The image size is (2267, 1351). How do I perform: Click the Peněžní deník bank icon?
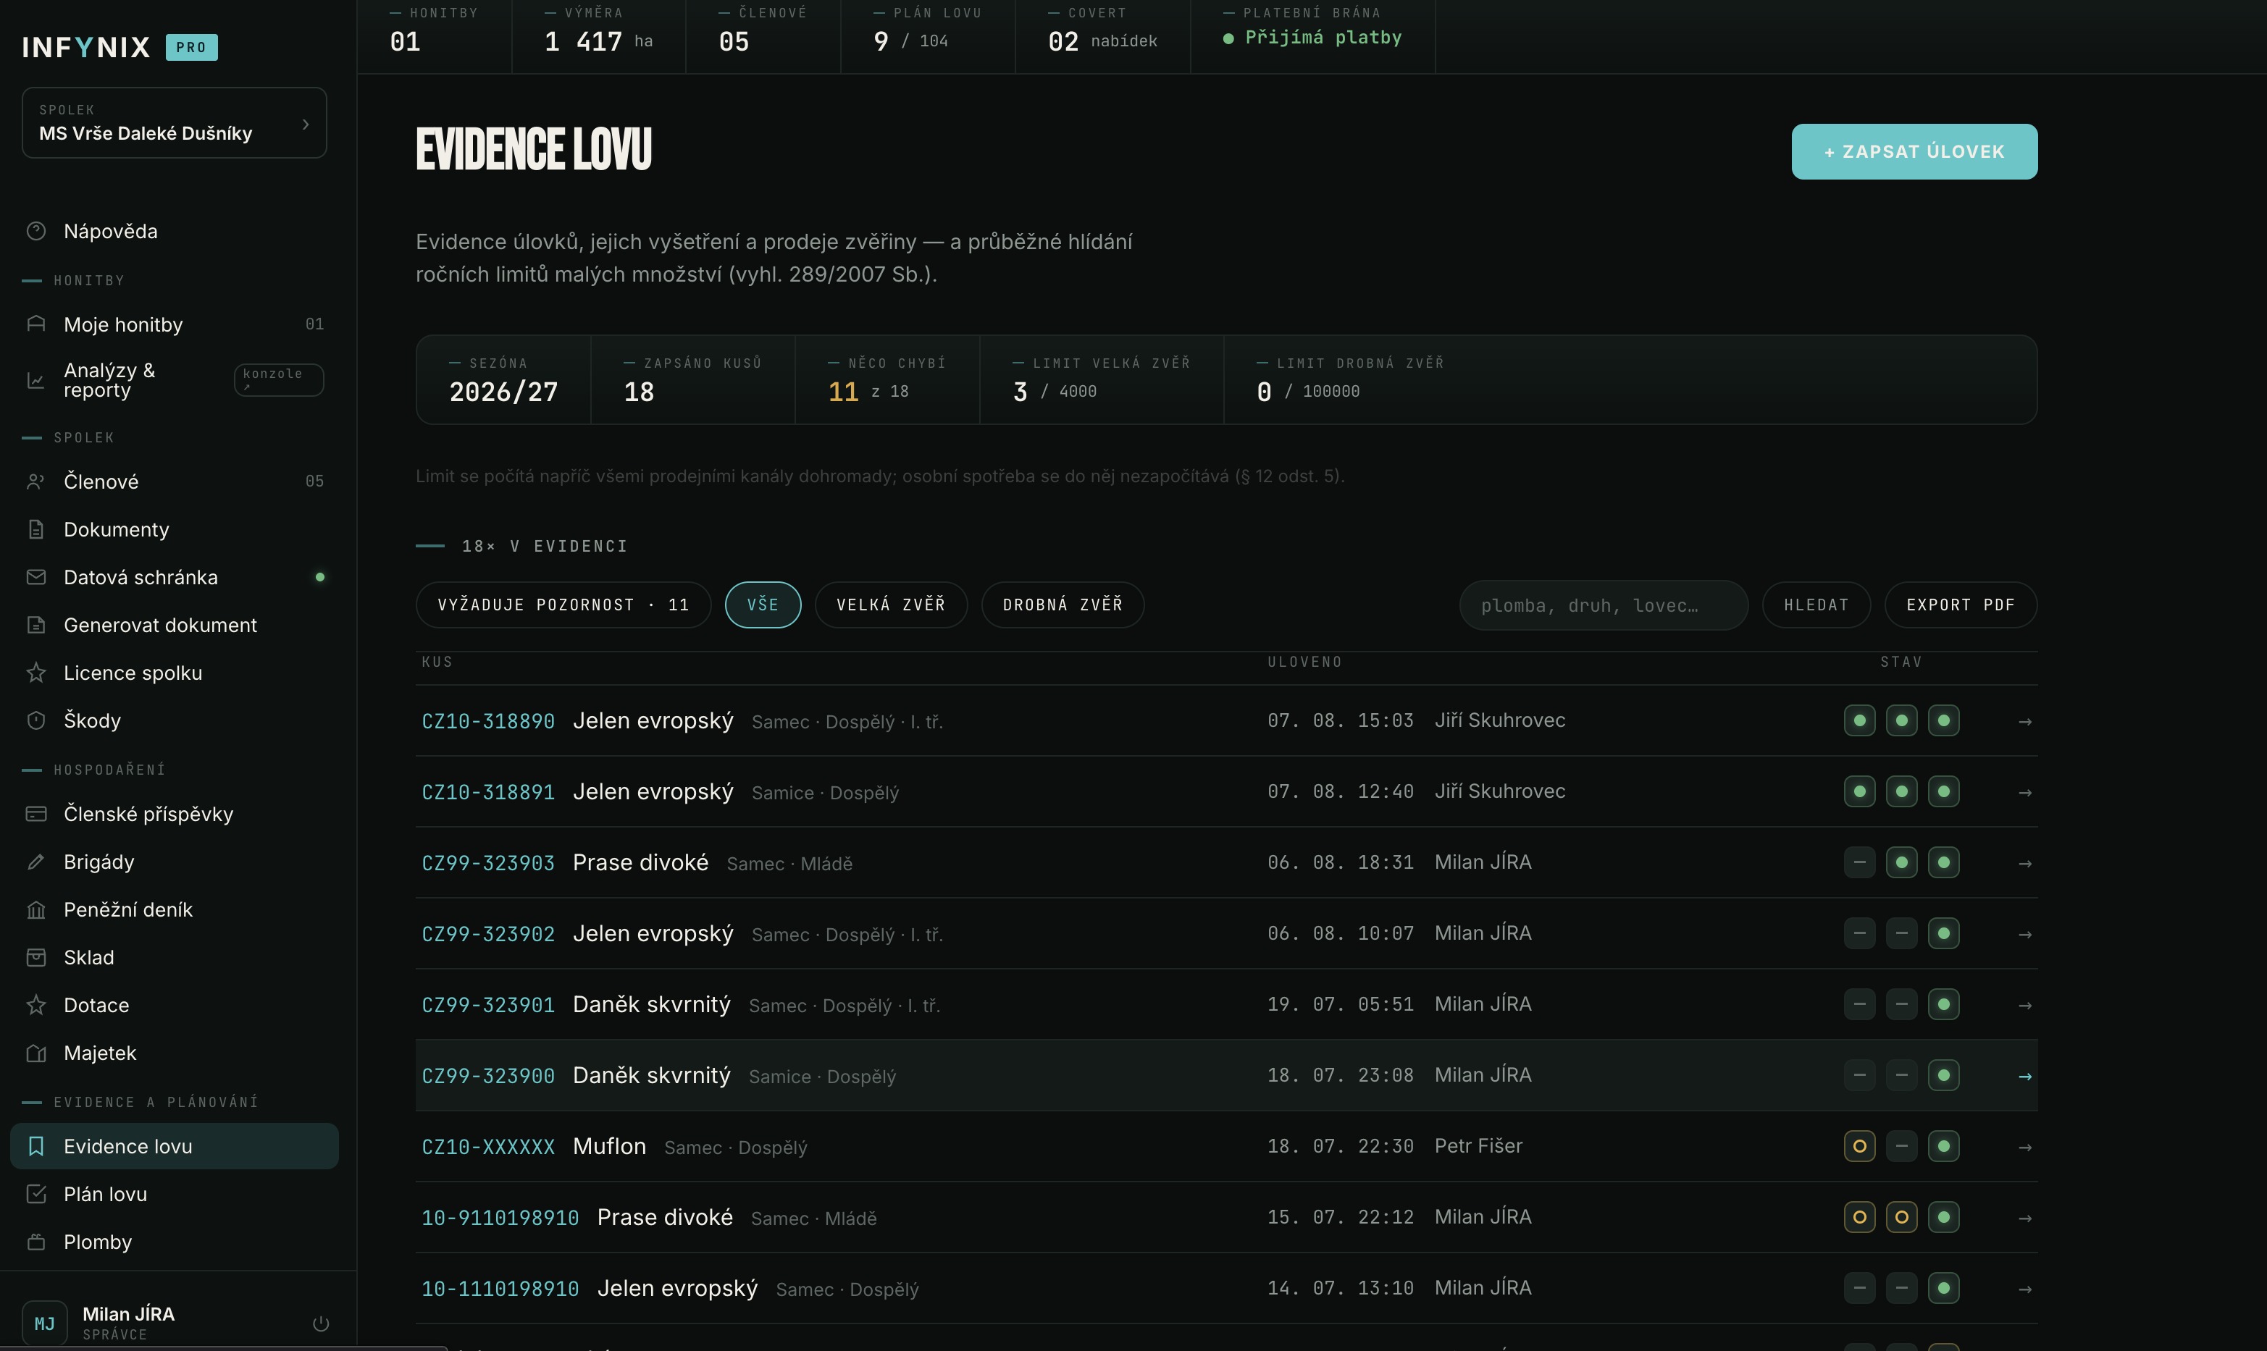[35, 909]
